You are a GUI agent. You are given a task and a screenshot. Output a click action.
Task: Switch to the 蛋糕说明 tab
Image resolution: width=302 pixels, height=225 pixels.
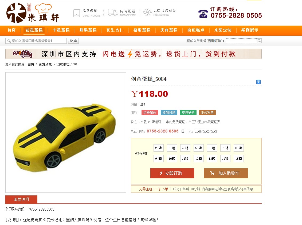click(21, 199)
